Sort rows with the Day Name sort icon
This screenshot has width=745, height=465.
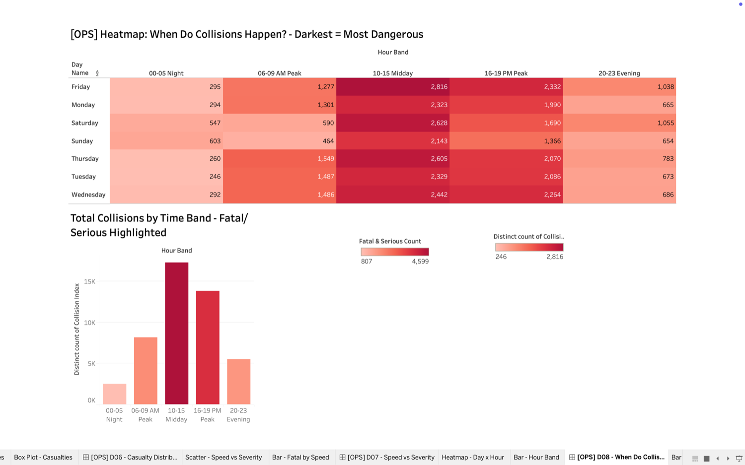point(97,73)
